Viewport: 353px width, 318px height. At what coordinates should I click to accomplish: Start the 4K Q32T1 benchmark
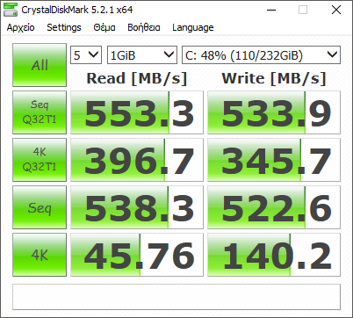pyautogui.click(x=40, y=160)
